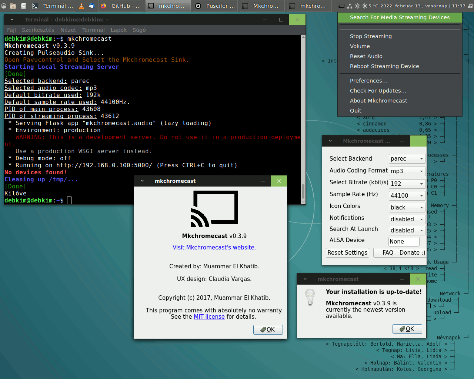The width and height of the screenshot is (474, 379).
Task: Expand Icon Colors dropdown (black)
Action: (407, 207)
